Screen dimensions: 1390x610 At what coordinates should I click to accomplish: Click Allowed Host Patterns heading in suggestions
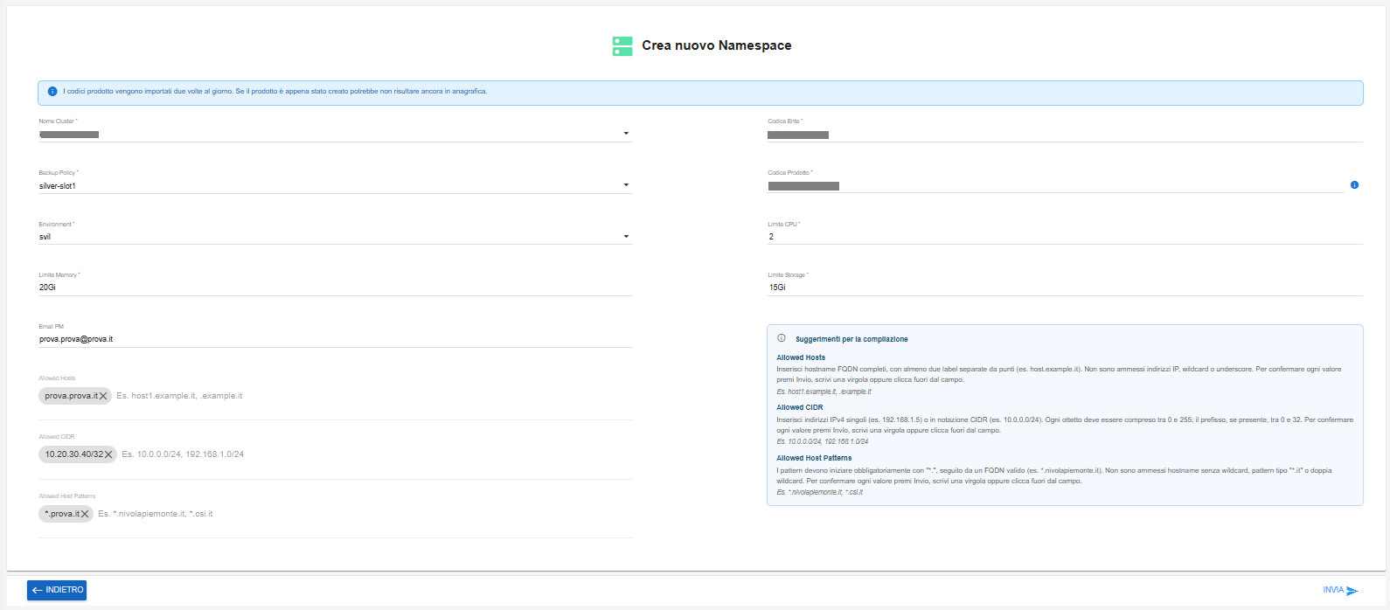click(814, 458)
